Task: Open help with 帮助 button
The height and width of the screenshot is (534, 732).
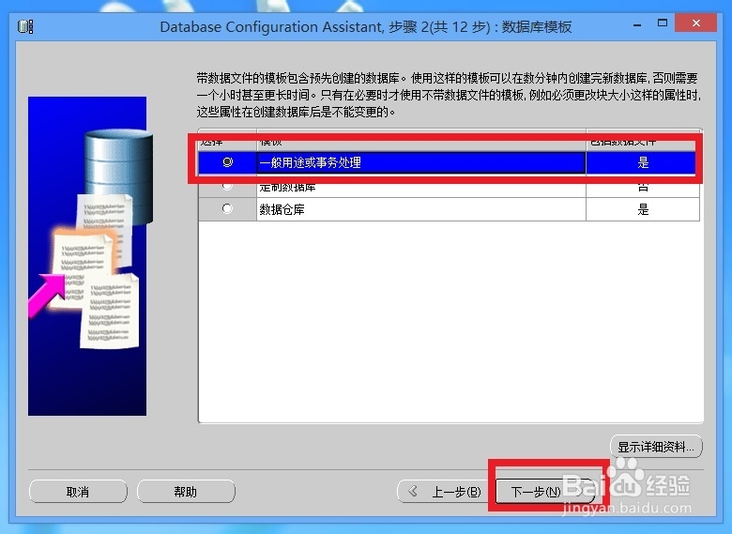Action: click(x=186, y=492)
